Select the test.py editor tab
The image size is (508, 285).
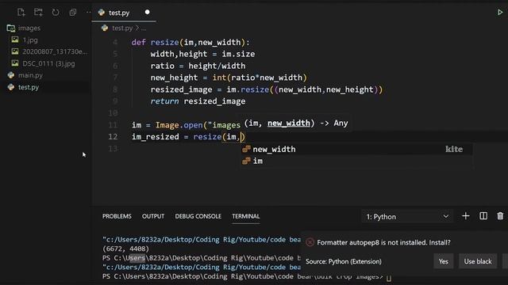(124, 13)
